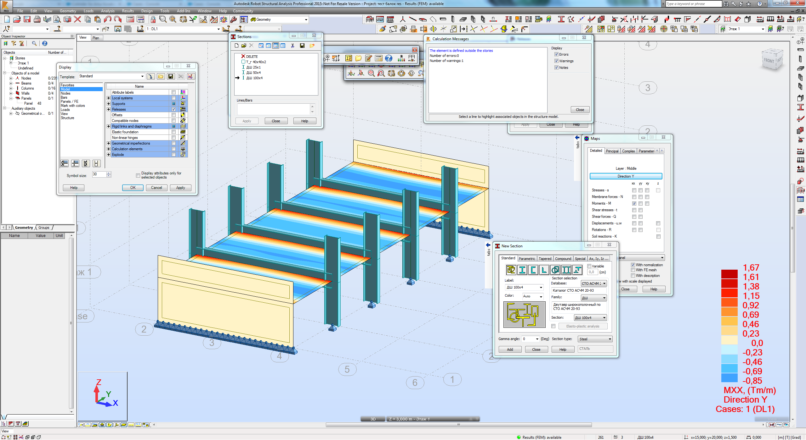Open the Analysis menu
806x440 pixels.
[x=108, y=11]
